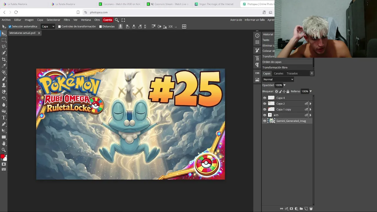The image size is (377, 212).
Task: Open the image thumbnail panel icon
Action: tap(257, 79)
